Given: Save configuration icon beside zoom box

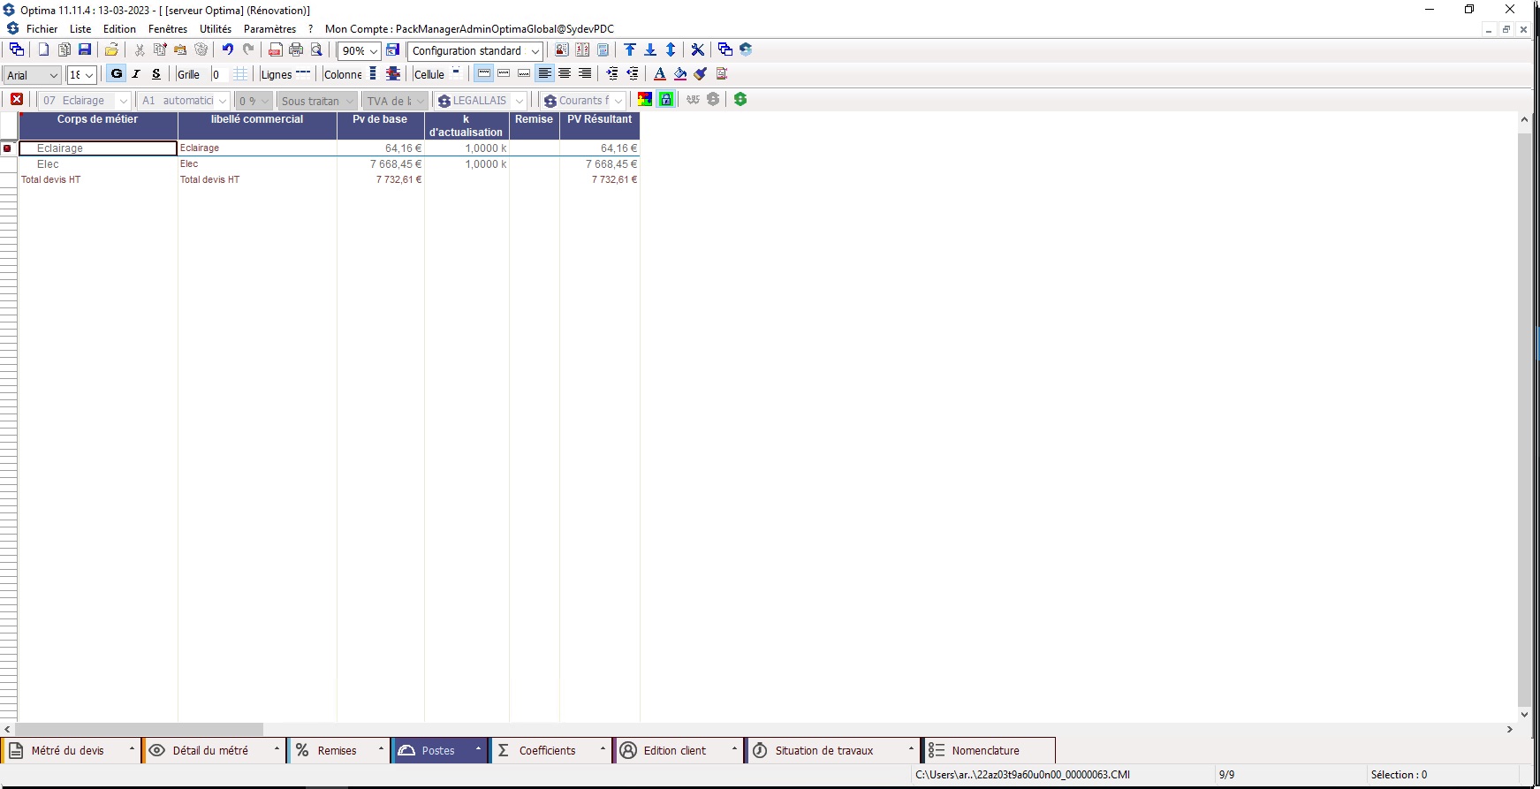Looking at the screenshot, I should coord(393,50).
